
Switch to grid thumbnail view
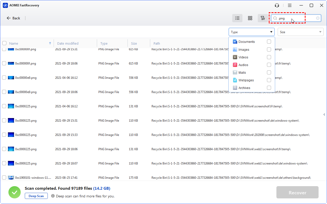(250, 18)
